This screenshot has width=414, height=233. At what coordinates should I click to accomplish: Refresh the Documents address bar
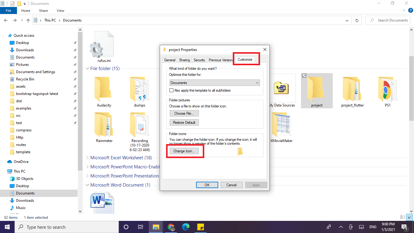357,20
